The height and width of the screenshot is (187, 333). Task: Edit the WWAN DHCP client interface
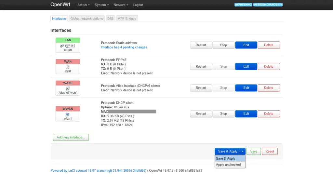246,114
